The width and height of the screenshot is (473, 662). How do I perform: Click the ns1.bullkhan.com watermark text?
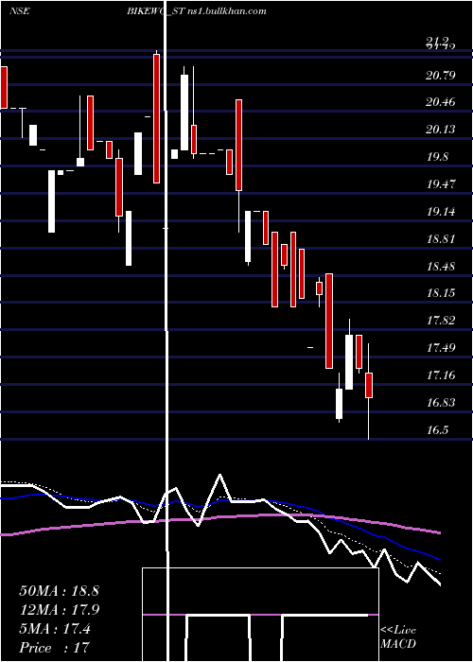[x=226, y=11]
